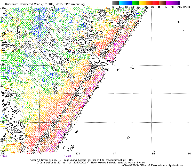Click the magenta 40-45 knots legend swatch
Viewport: 191px width, 167px height.
169,3
